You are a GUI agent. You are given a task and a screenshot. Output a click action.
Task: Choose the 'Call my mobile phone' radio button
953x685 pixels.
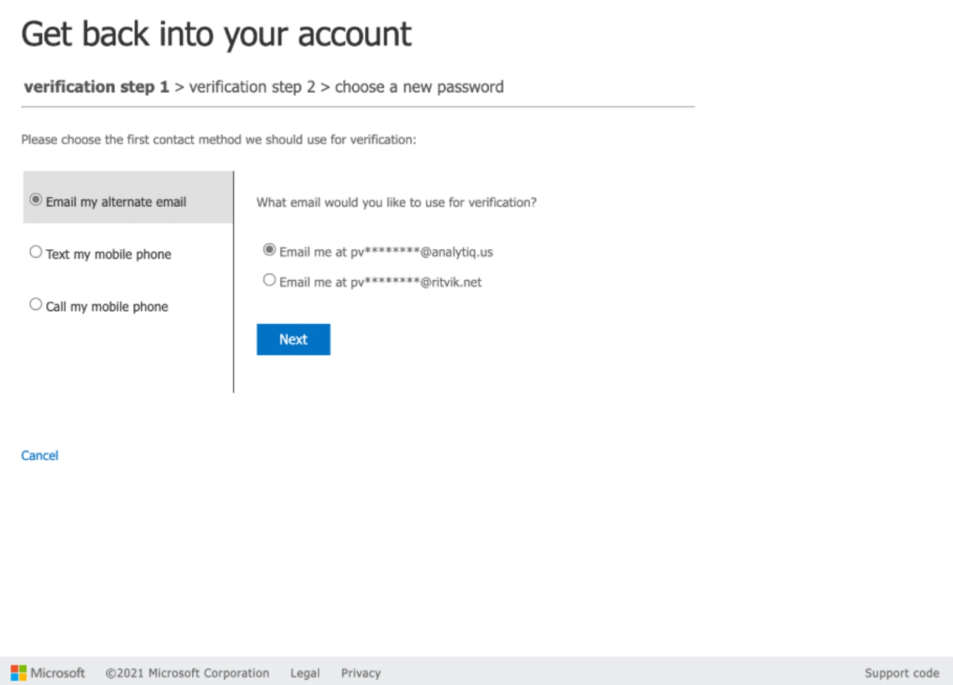(x=36, y=304)
